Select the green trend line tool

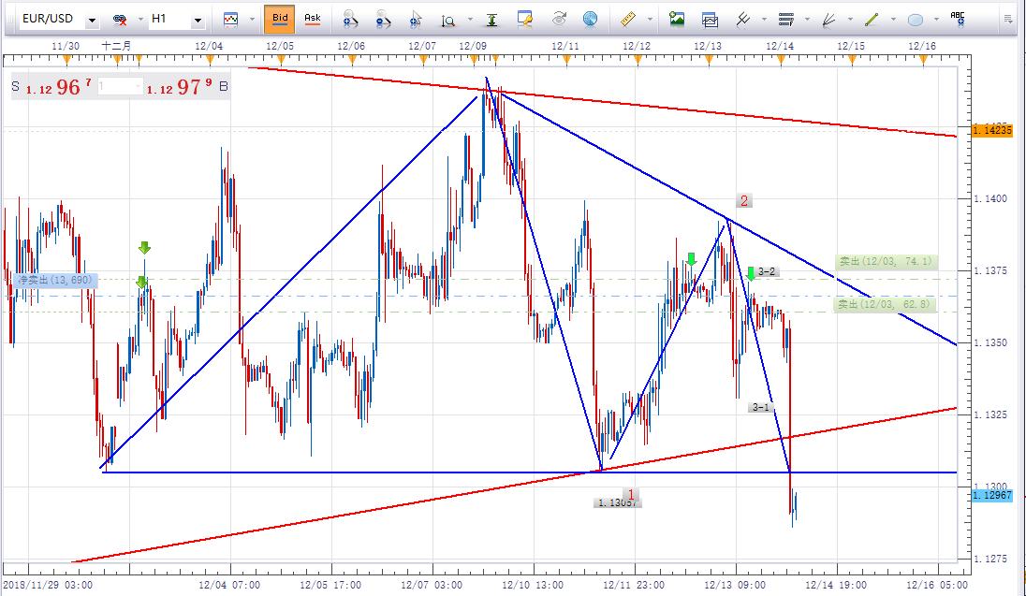pyautogui.click(x=872, y=21)
